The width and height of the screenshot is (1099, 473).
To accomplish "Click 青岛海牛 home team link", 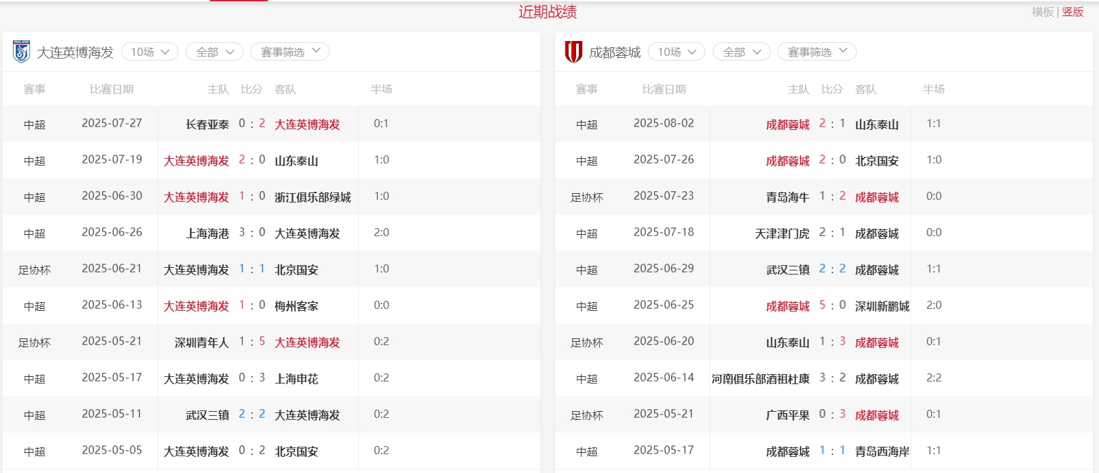I will click(x=787, y=197).
